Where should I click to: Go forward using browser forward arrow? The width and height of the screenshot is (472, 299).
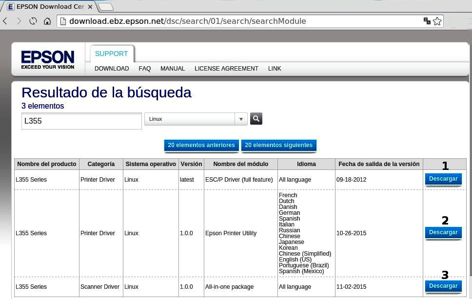[19, 21]
